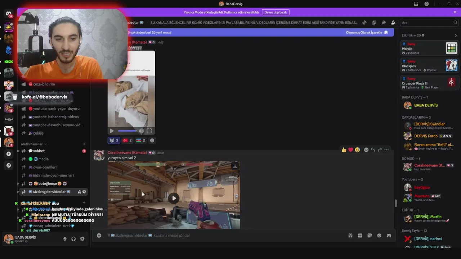
Task: Open Discord home direct messages icon
Action: pos(9,14)
